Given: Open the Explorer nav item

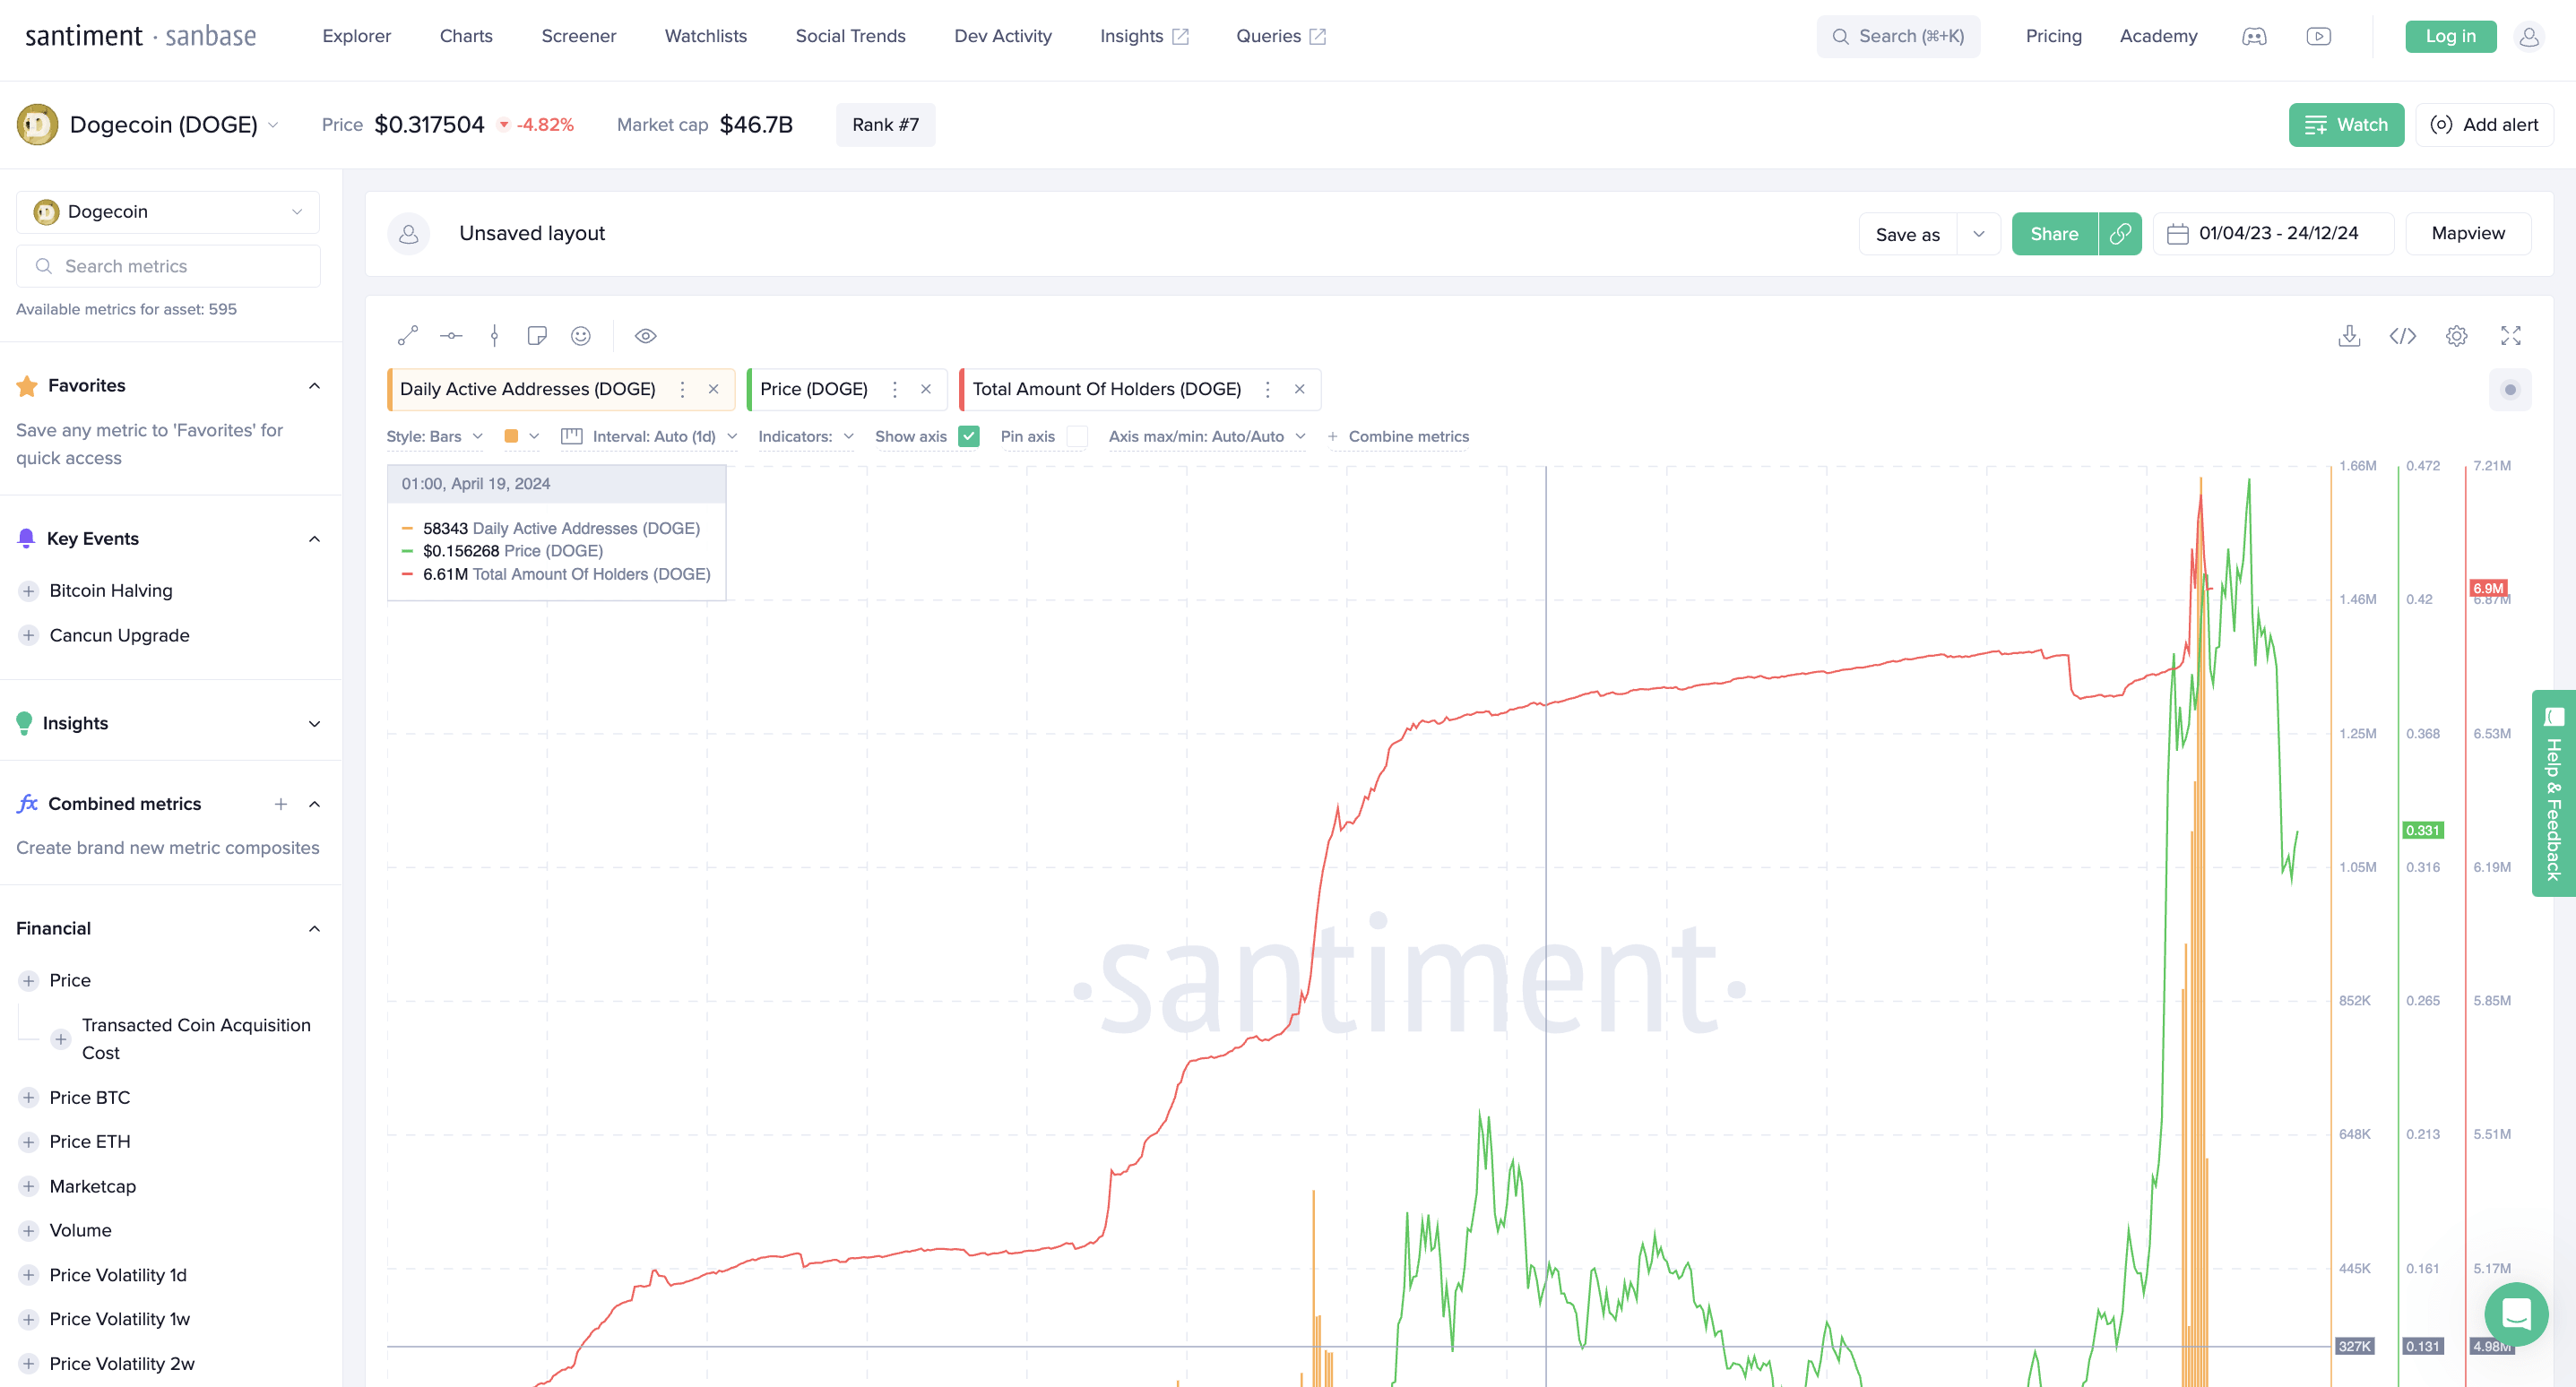Looking at the screenshot, I should pyautogui.click(x=357, y=36).
